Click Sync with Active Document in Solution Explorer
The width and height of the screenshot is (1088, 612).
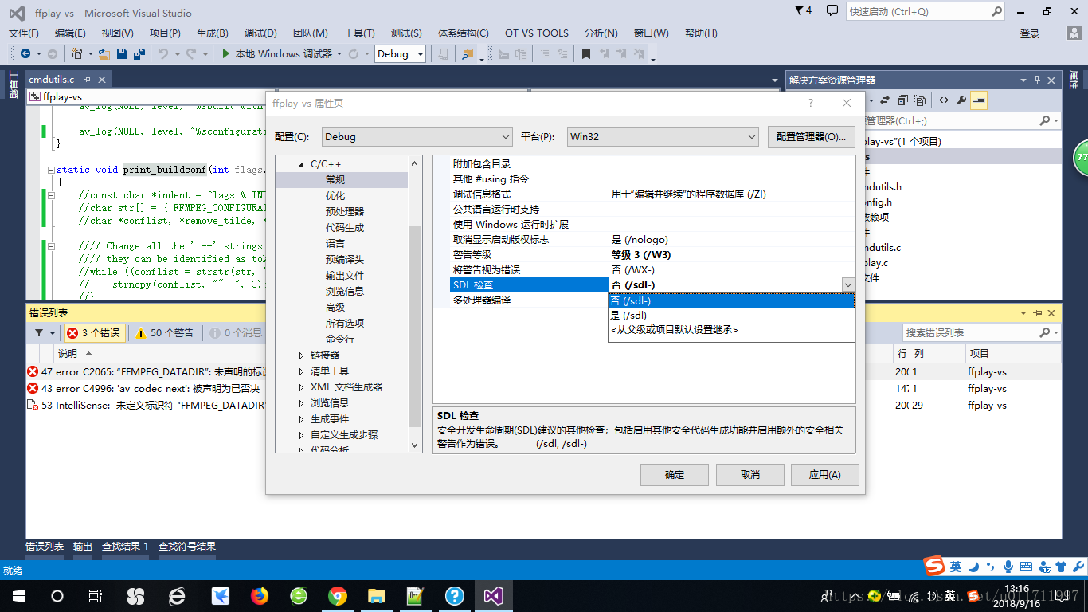click(884, 100)
